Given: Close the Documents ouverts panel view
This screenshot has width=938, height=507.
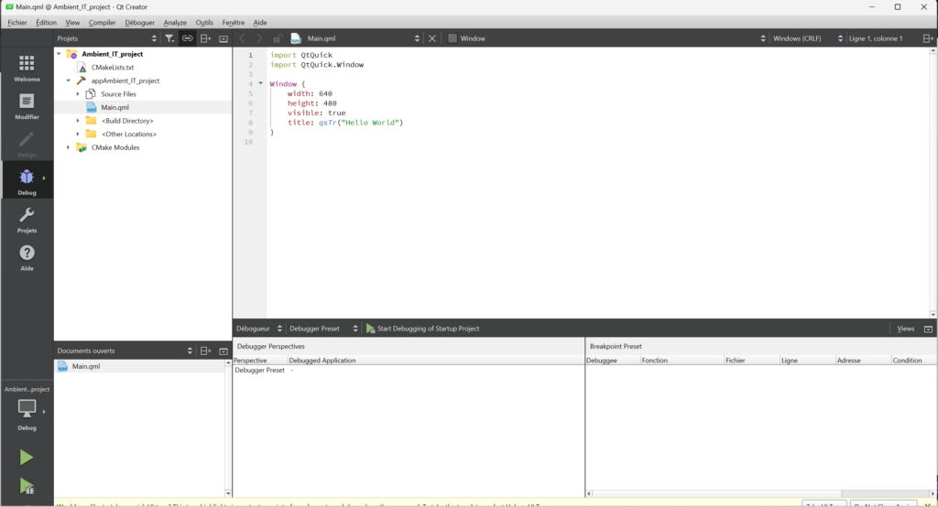Looking at the screenshot, I should (224, 351).
